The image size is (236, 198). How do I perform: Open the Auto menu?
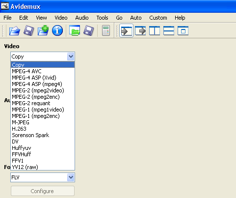pyautogui.click(x=136, y=18)
